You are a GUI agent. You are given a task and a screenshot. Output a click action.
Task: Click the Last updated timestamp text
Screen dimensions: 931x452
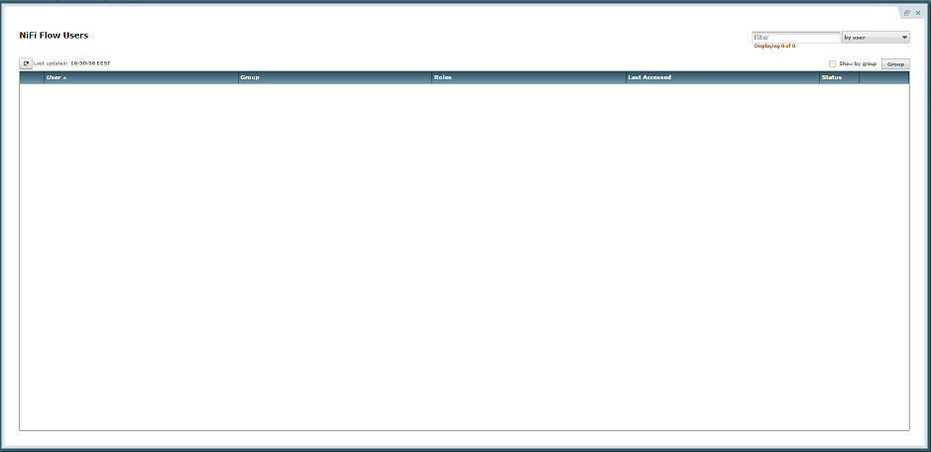90,63
